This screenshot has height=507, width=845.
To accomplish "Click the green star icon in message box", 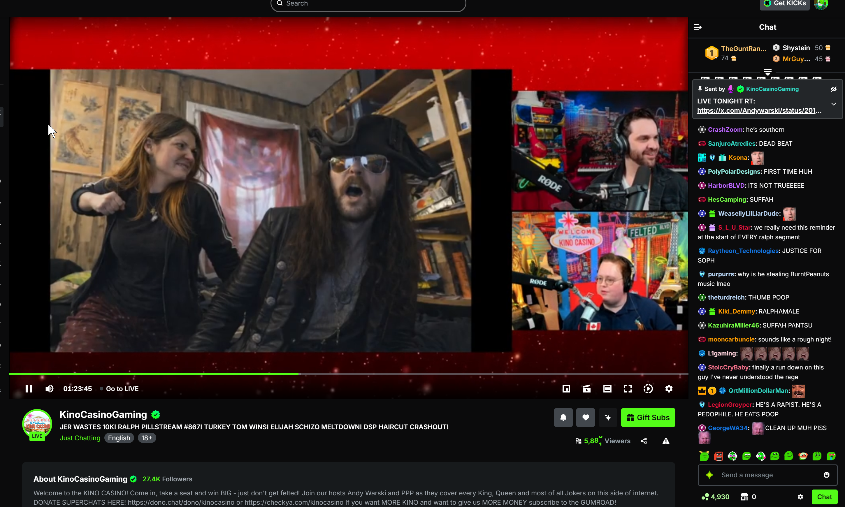I will tap(709, 475).
